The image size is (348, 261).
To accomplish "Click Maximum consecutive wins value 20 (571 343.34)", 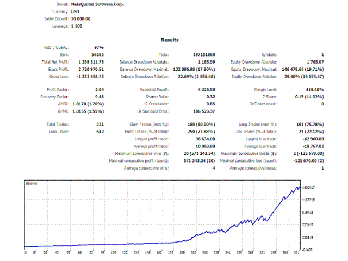I will tap(200, 153).
